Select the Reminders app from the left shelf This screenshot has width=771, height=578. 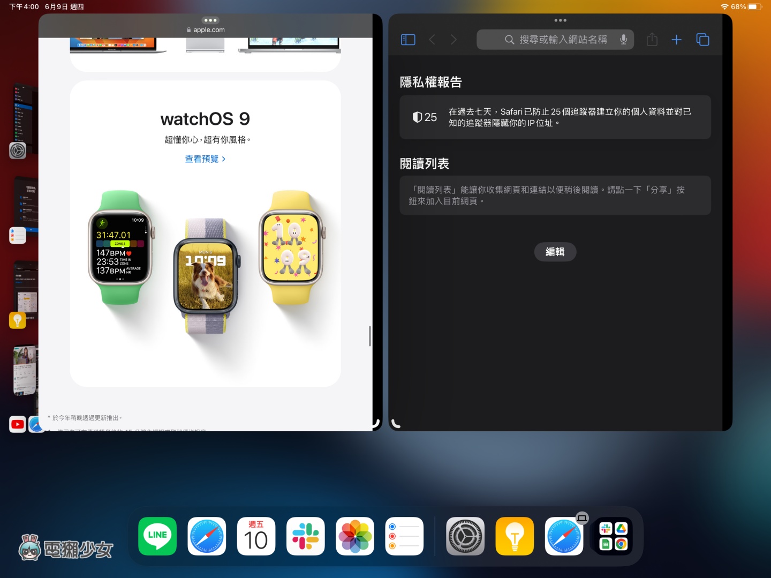click(18, 235)
